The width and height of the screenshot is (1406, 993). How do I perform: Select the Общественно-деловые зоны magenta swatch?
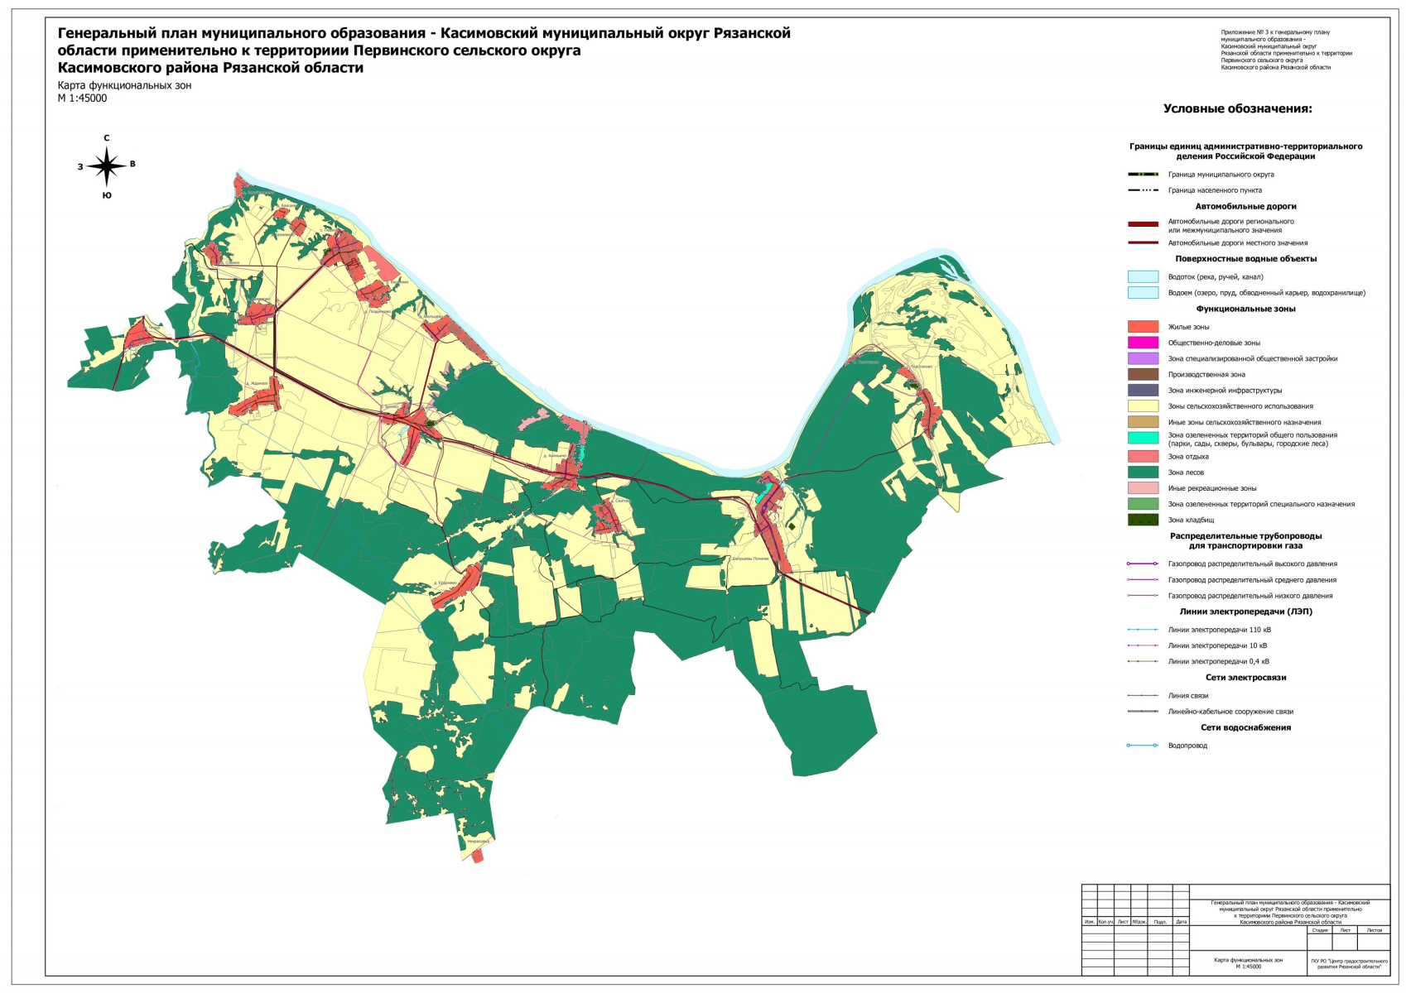point(1143,343)
